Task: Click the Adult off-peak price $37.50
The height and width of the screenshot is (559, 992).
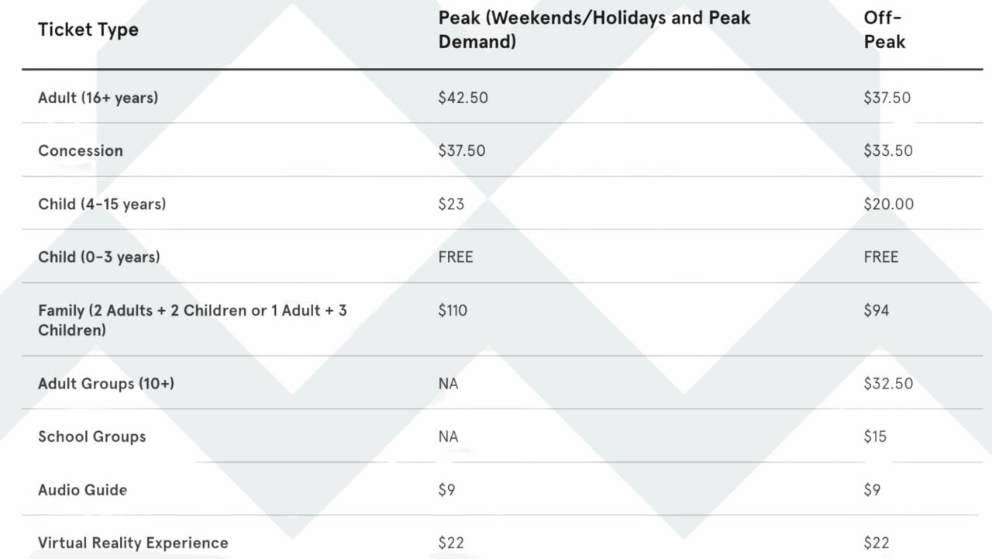Action: [887, 98]
